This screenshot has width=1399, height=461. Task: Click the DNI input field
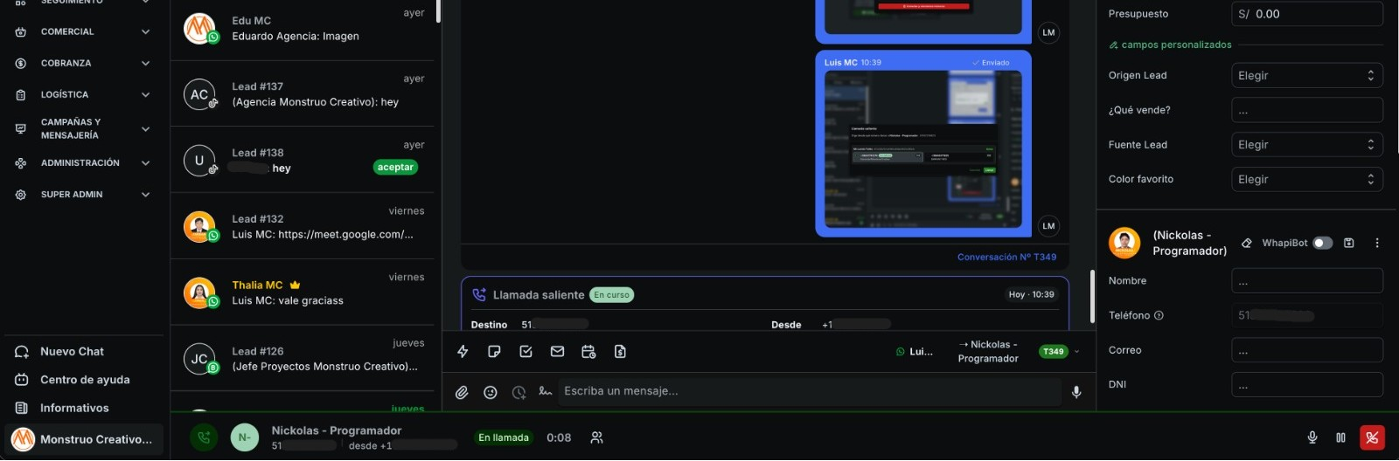tap(1307, 384)
